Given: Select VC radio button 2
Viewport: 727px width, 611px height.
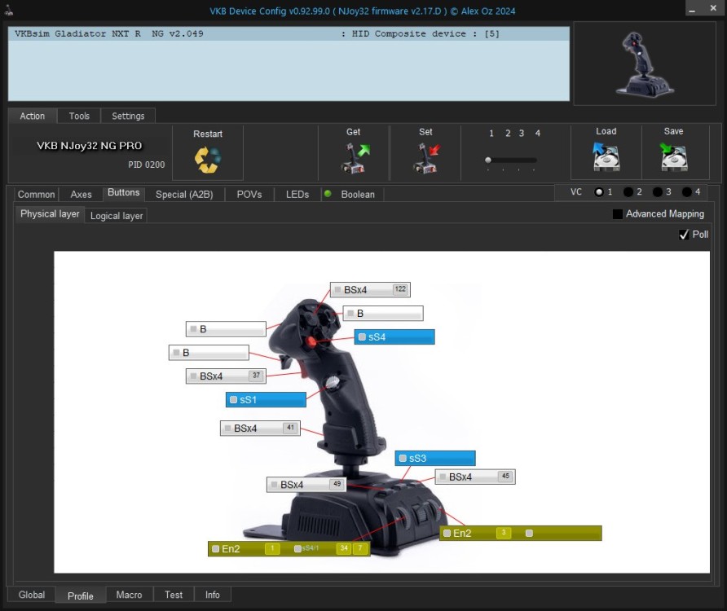Looking at the screenshot, I should click(628, 192).
